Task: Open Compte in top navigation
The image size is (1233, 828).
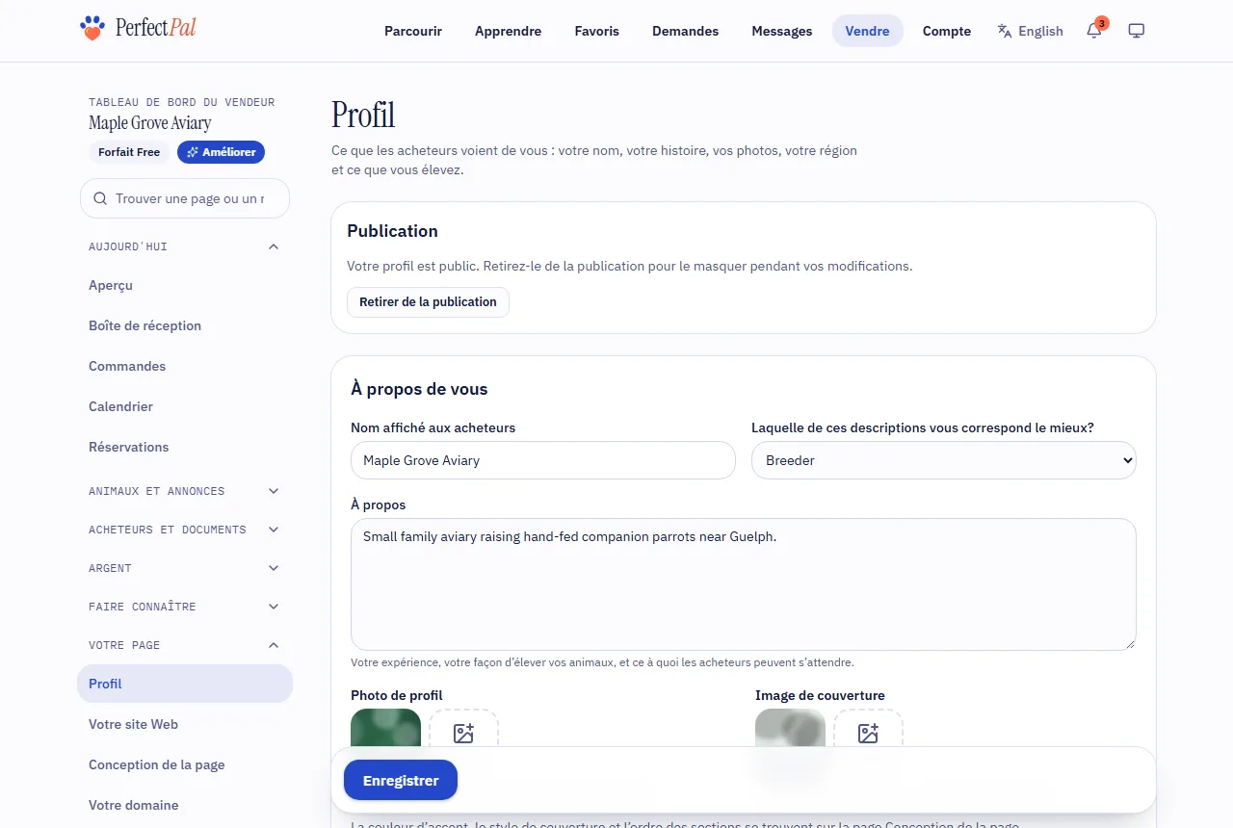Action: tap(947, 31)
